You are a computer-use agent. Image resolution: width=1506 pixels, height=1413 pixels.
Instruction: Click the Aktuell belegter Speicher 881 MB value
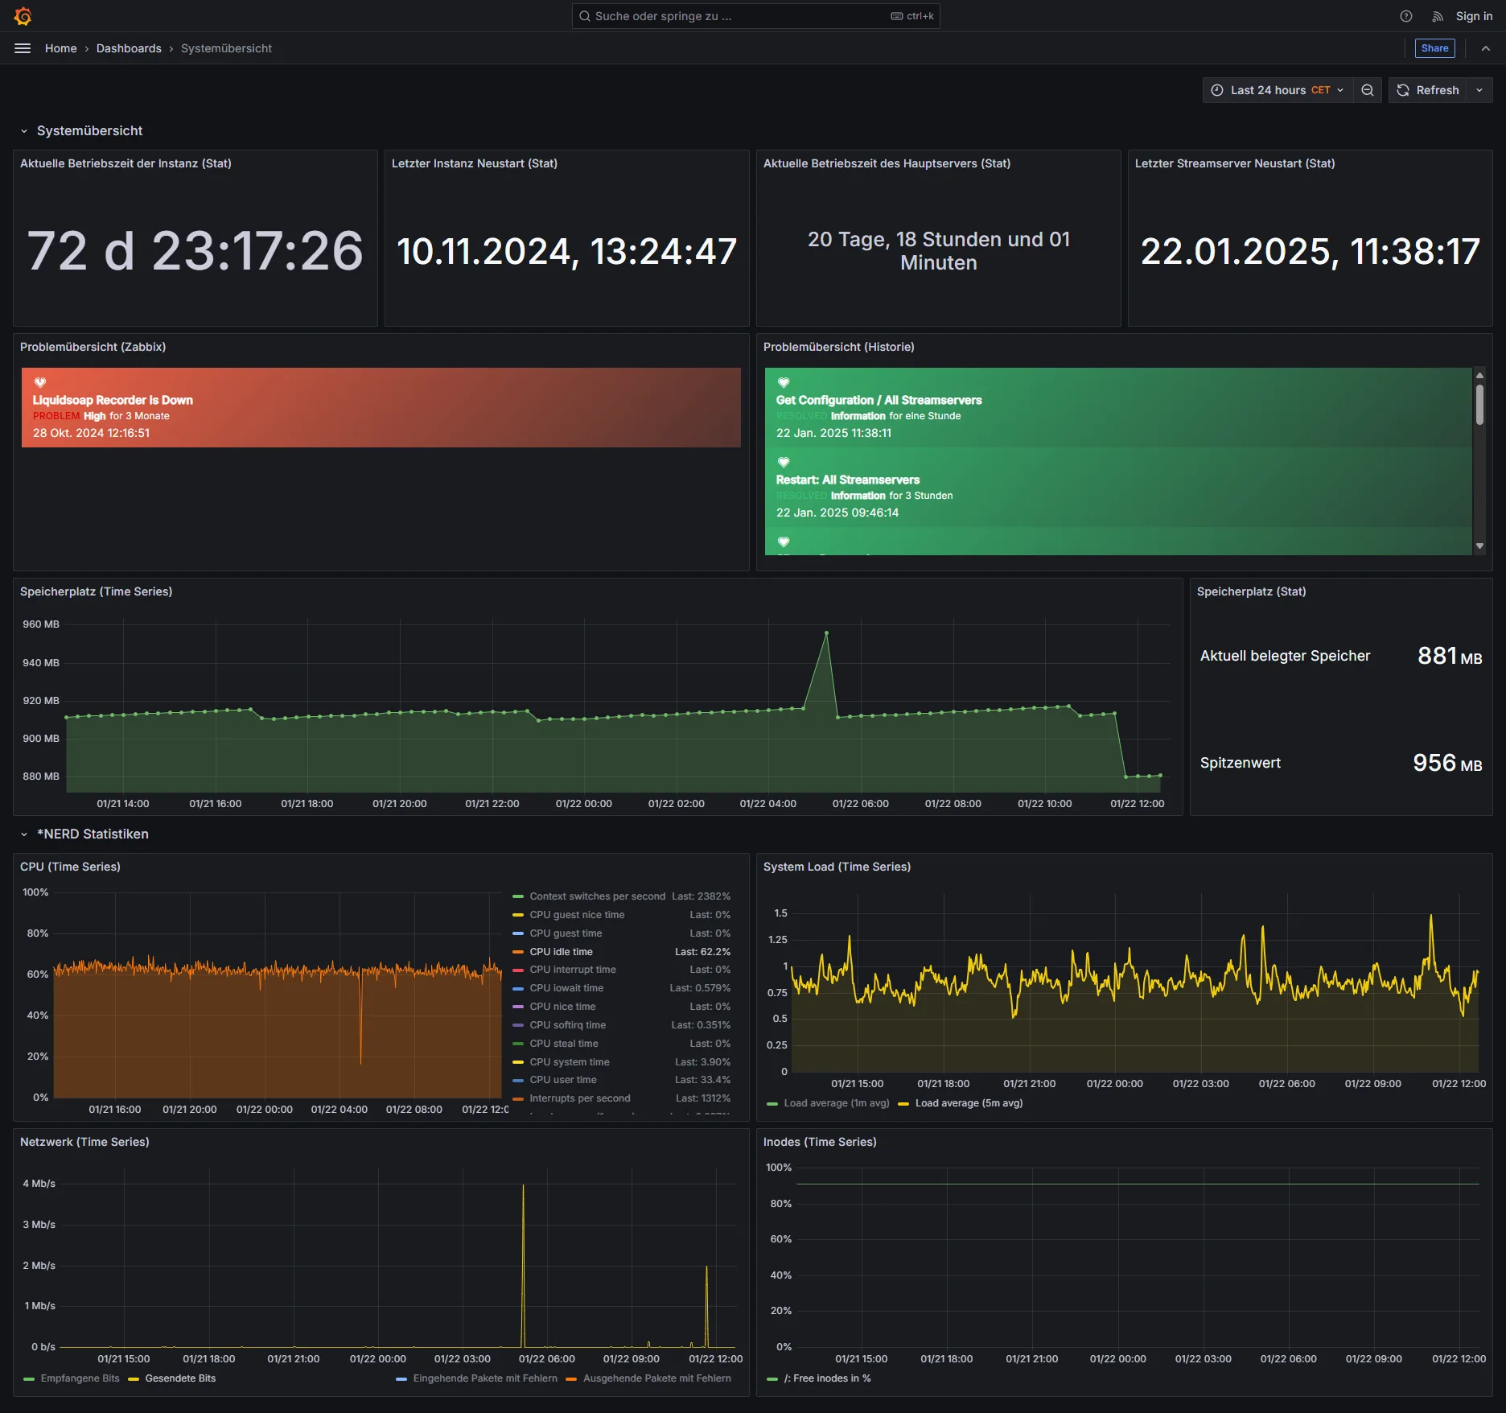(x=1450, y=656)
